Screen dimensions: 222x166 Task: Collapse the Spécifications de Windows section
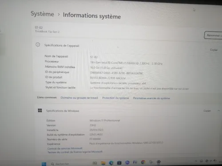pyautogui.click(x=218, y=111)
